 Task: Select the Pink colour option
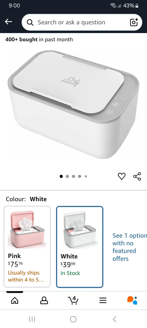(27, 247)
